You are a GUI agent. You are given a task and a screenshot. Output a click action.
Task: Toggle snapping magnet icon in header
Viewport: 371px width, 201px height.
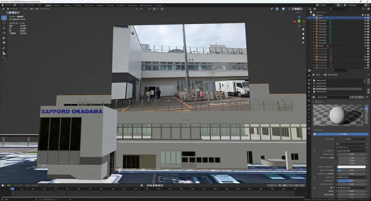click(x=154, y=9)
